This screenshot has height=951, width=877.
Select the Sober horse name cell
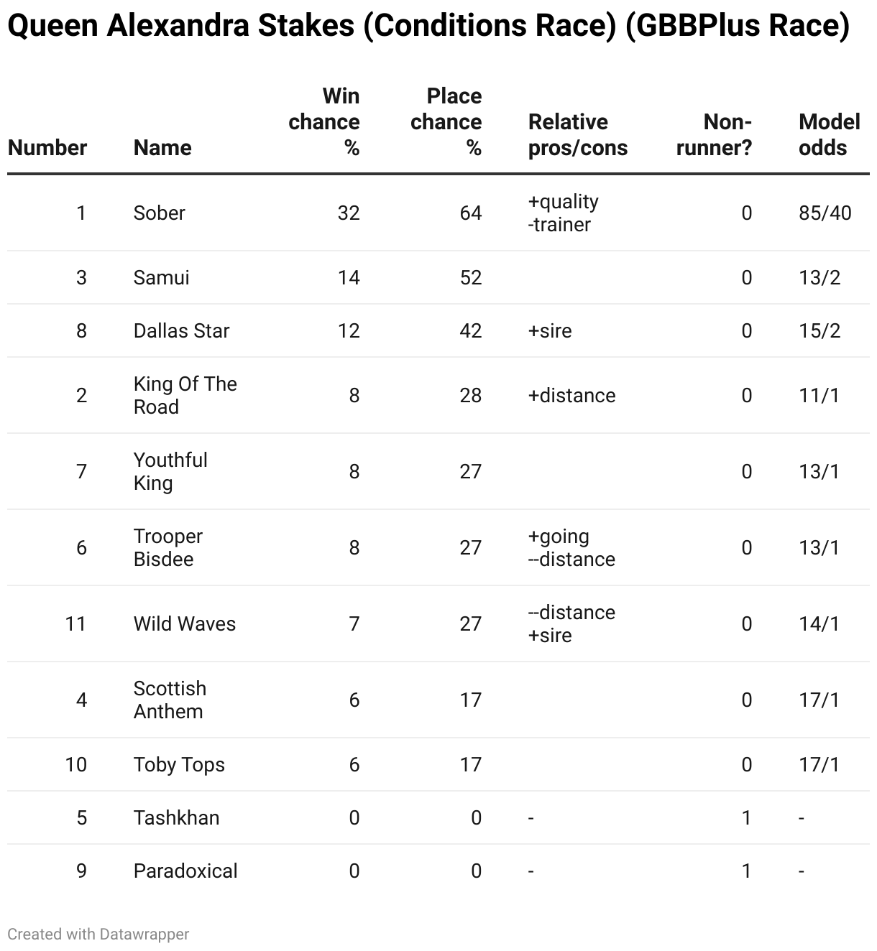[160, 213]
